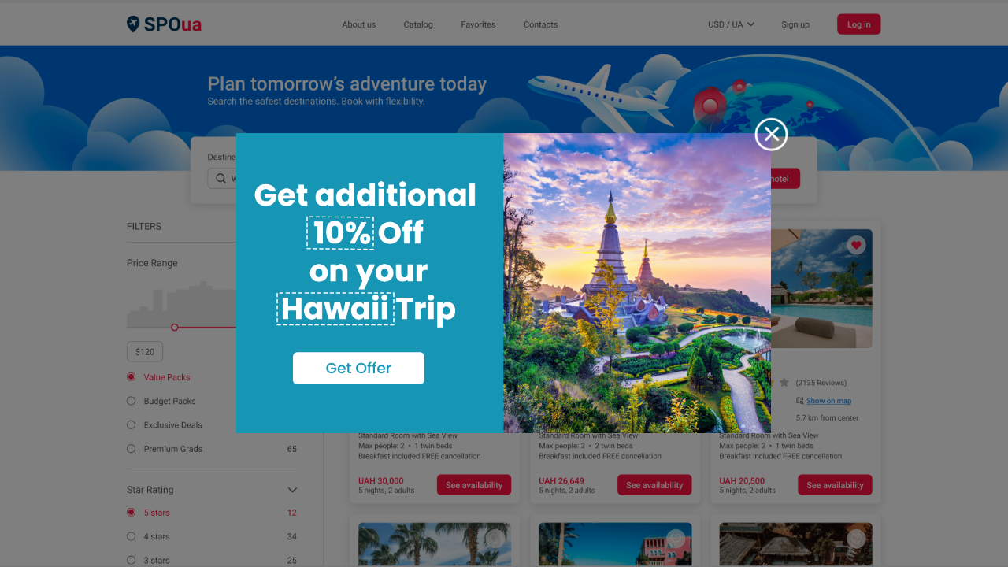Image resolution: width=1008 pixels, height=567 pixels.
Task: Select the Budget Packs radio option
Action: tap(132, 401)
